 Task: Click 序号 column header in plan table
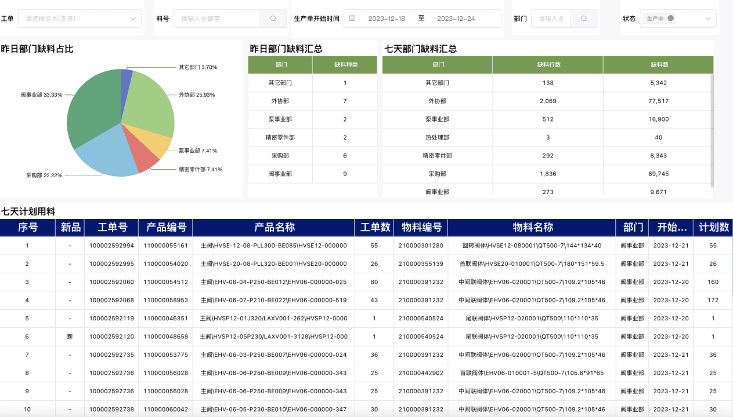(x=27, y=228)
